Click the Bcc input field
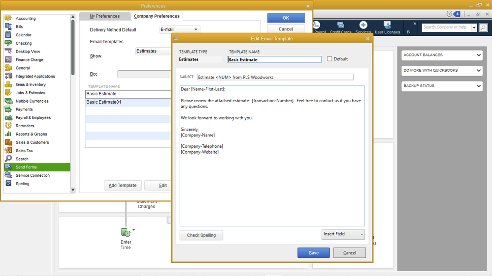 (144, 74)
